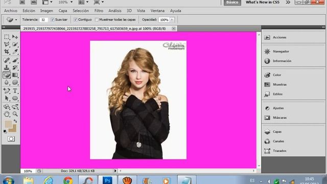Screen dimensions: 327x184
Task: Select the Ellipse shape tool
Action: coord(15,98)
